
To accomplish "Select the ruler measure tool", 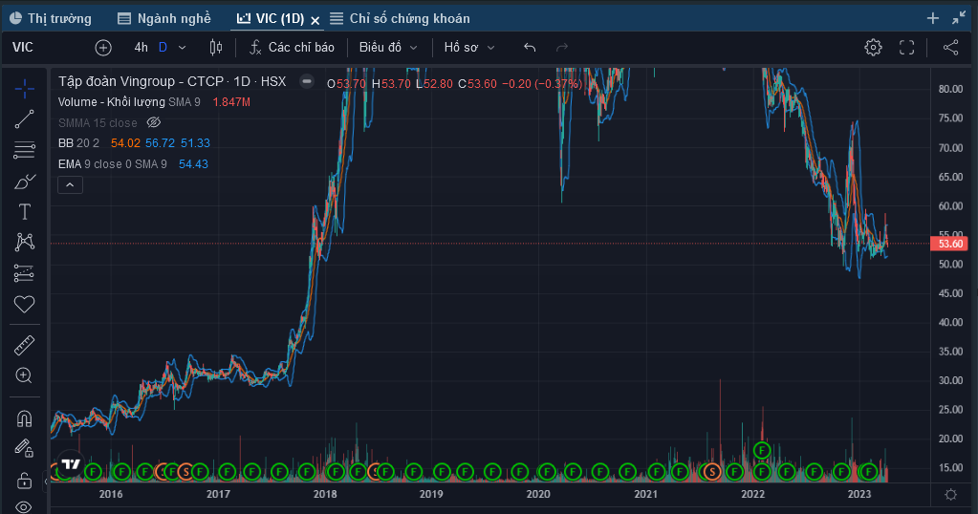I will pyautogui.click(x=24, y=345).
